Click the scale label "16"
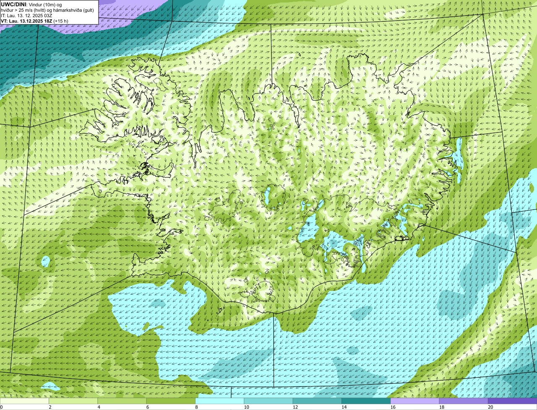 [393, 407]
